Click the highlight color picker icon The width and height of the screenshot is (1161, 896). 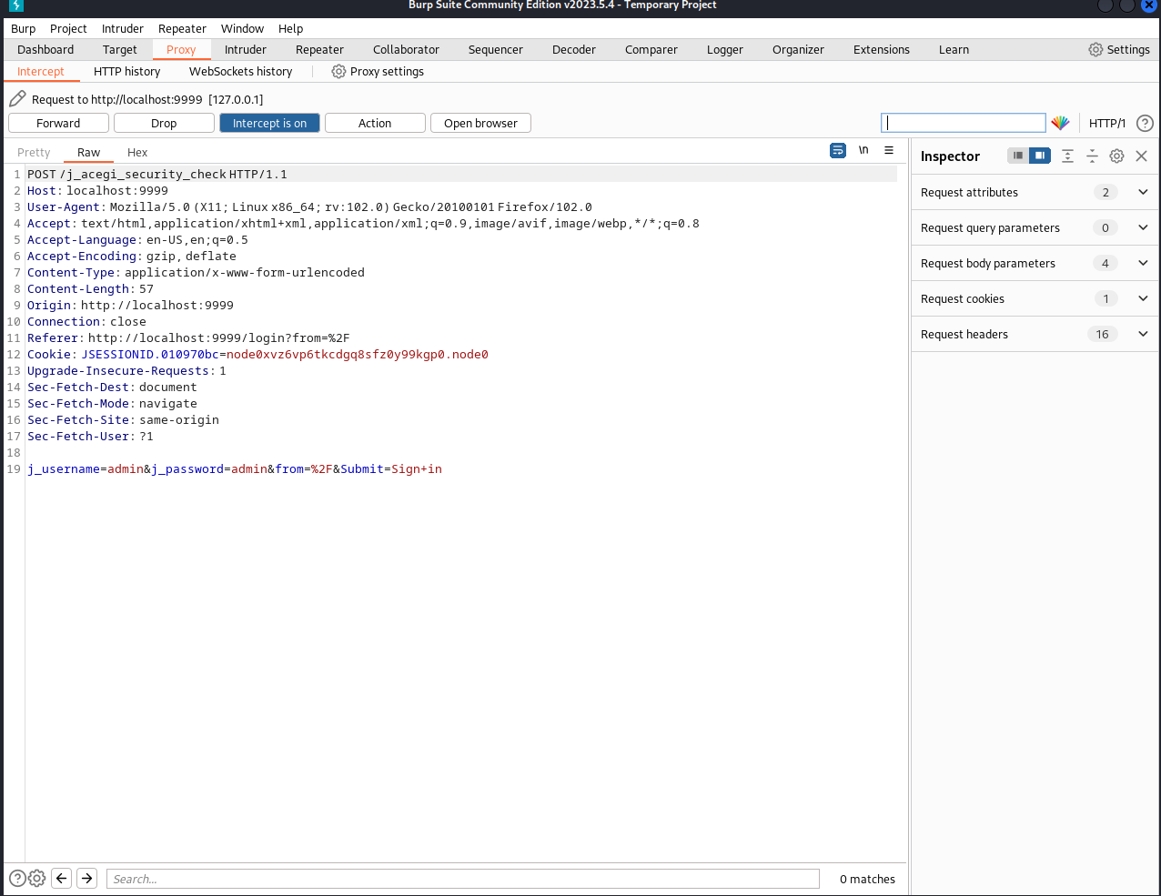click(1060, 123)
